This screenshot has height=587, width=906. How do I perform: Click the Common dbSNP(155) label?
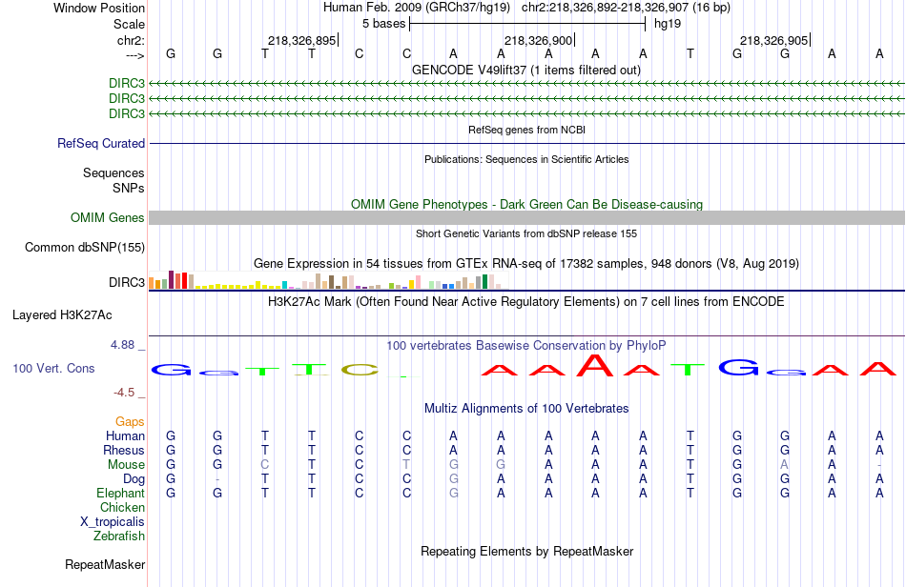point(85,247)
